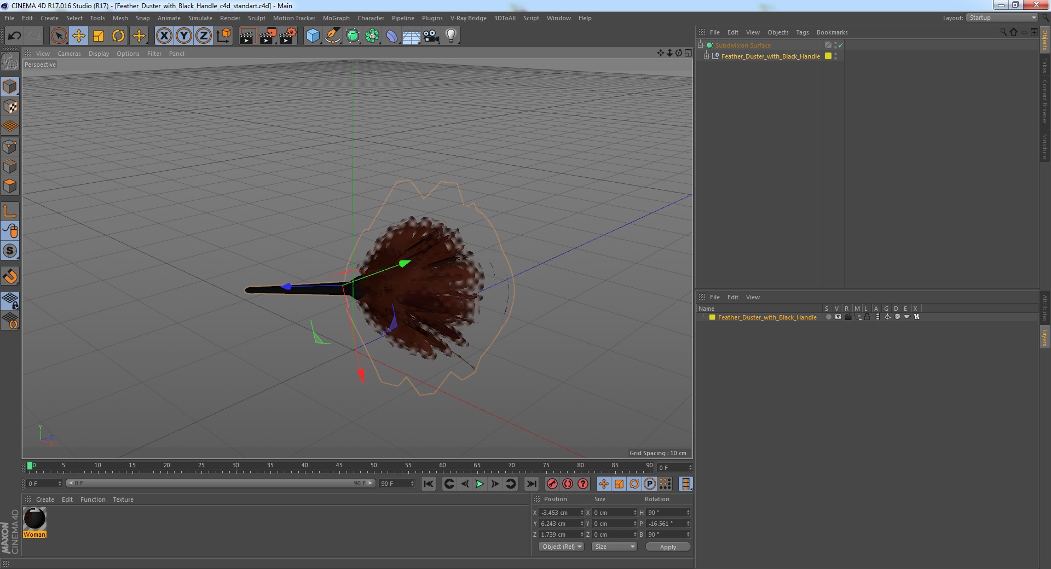Viewport: 1051px width, 569px height.
Task: Expand Feather_Duster_with_Black_Handle object in Objects
Action: (x=706, y=56)
